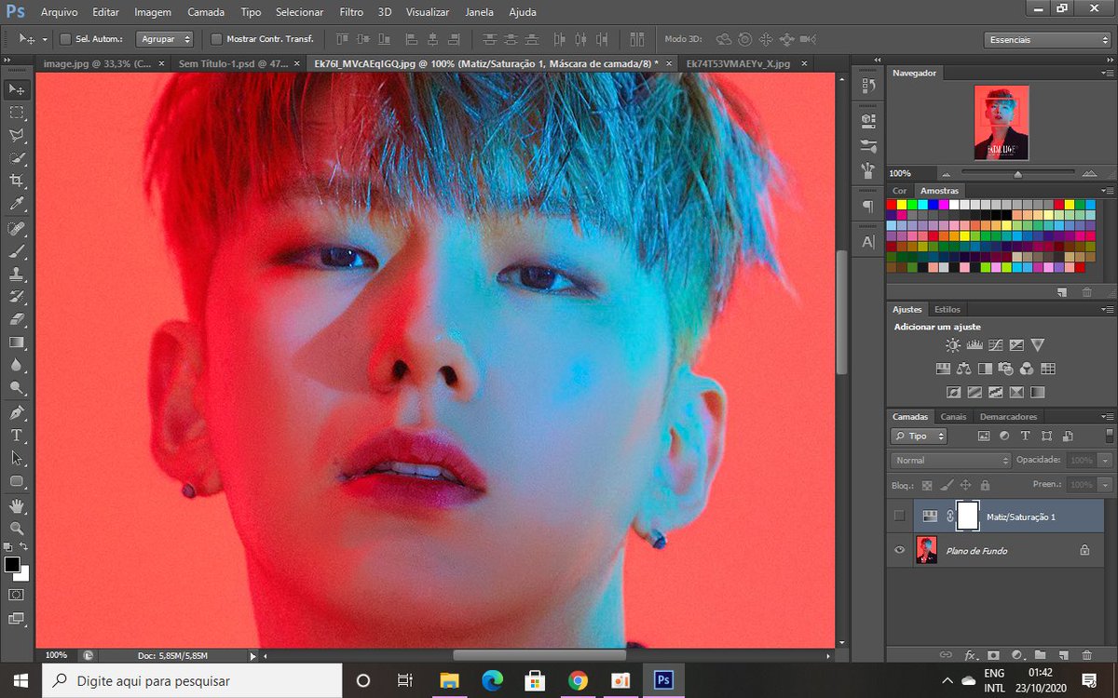Viewport: 1118px width, 698px height.
Task: Add a Color Balance adjustment
Action: 963,369
